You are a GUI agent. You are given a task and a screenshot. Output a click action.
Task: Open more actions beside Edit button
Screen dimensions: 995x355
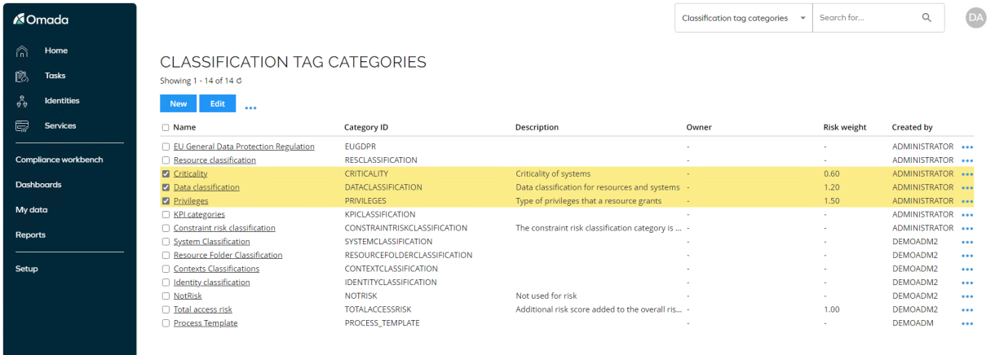click(250, 107)
